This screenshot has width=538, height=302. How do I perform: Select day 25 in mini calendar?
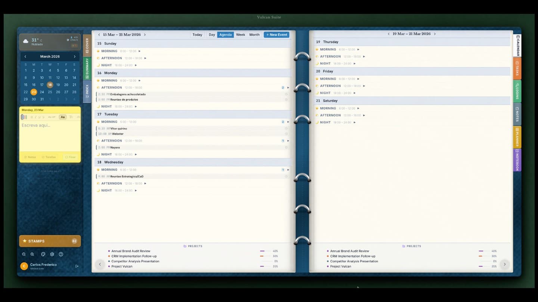(x=50, y=92)
